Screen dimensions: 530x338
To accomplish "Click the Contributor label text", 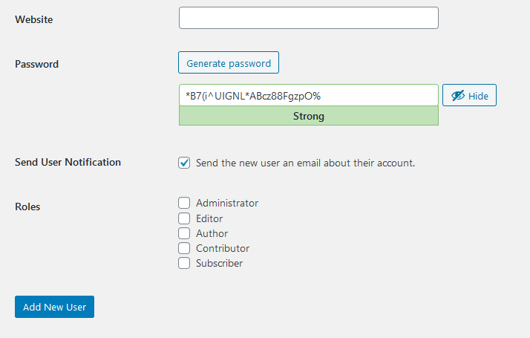I will coord(223,248).
